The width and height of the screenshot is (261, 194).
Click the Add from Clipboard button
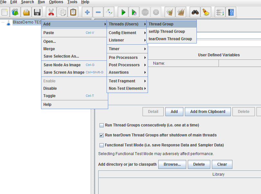coord(208,112)
